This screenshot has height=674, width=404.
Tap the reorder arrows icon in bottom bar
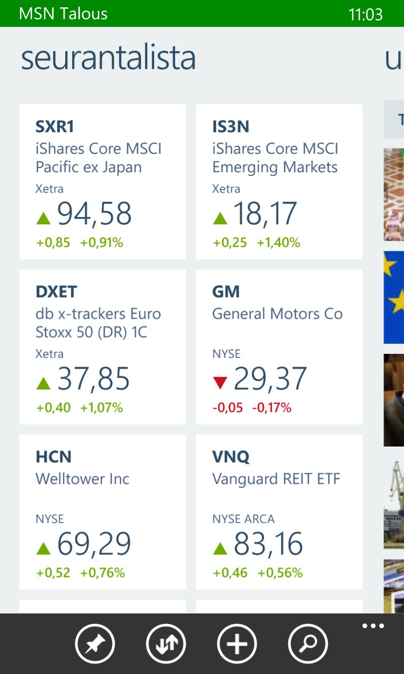(166, 643)
